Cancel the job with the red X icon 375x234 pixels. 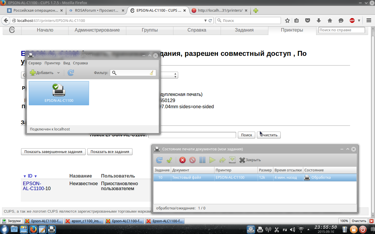tap(183, 160)
